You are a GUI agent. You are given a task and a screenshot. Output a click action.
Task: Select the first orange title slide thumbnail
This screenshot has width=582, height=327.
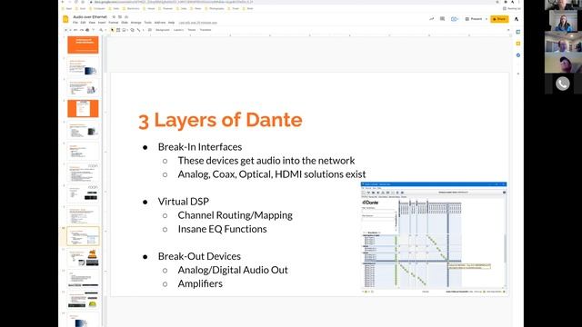tap(83, 45)
